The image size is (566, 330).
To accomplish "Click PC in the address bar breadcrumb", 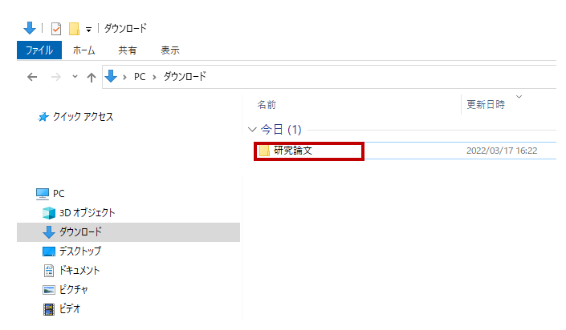I will [140, 77].
